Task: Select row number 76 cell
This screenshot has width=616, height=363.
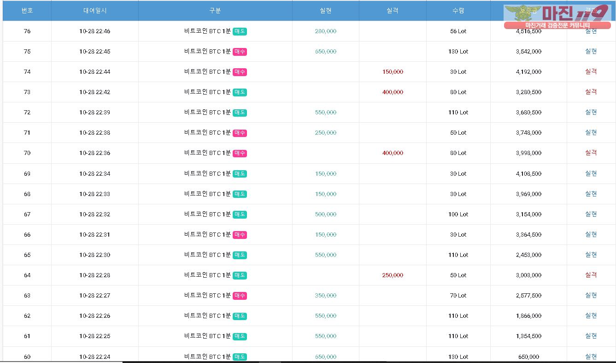Action: [x=27, y=31]
